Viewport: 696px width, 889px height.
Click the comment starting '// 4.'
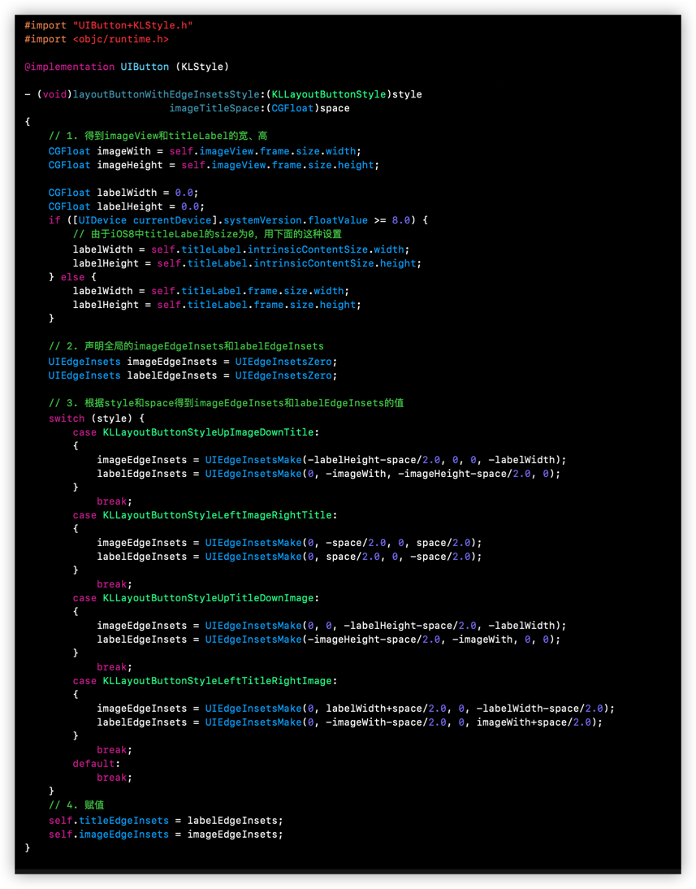point(76,805)
